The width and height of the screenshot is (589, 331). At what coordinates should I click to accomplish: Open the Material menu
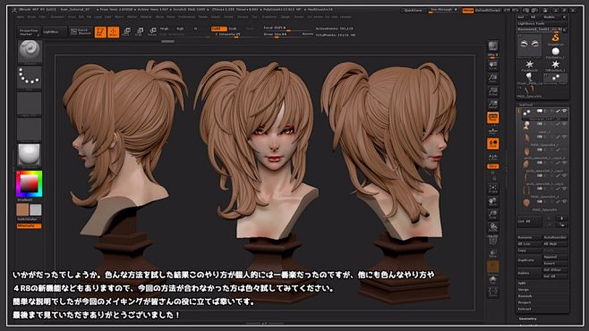pos(146,17)
